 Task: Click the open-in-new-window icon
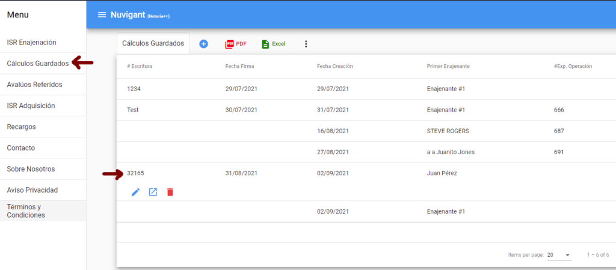point(153,192)
